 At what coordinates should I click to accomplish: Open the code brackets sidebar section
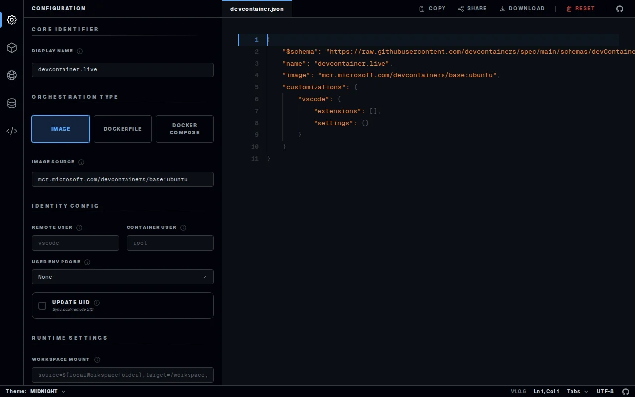pos(12,131)
